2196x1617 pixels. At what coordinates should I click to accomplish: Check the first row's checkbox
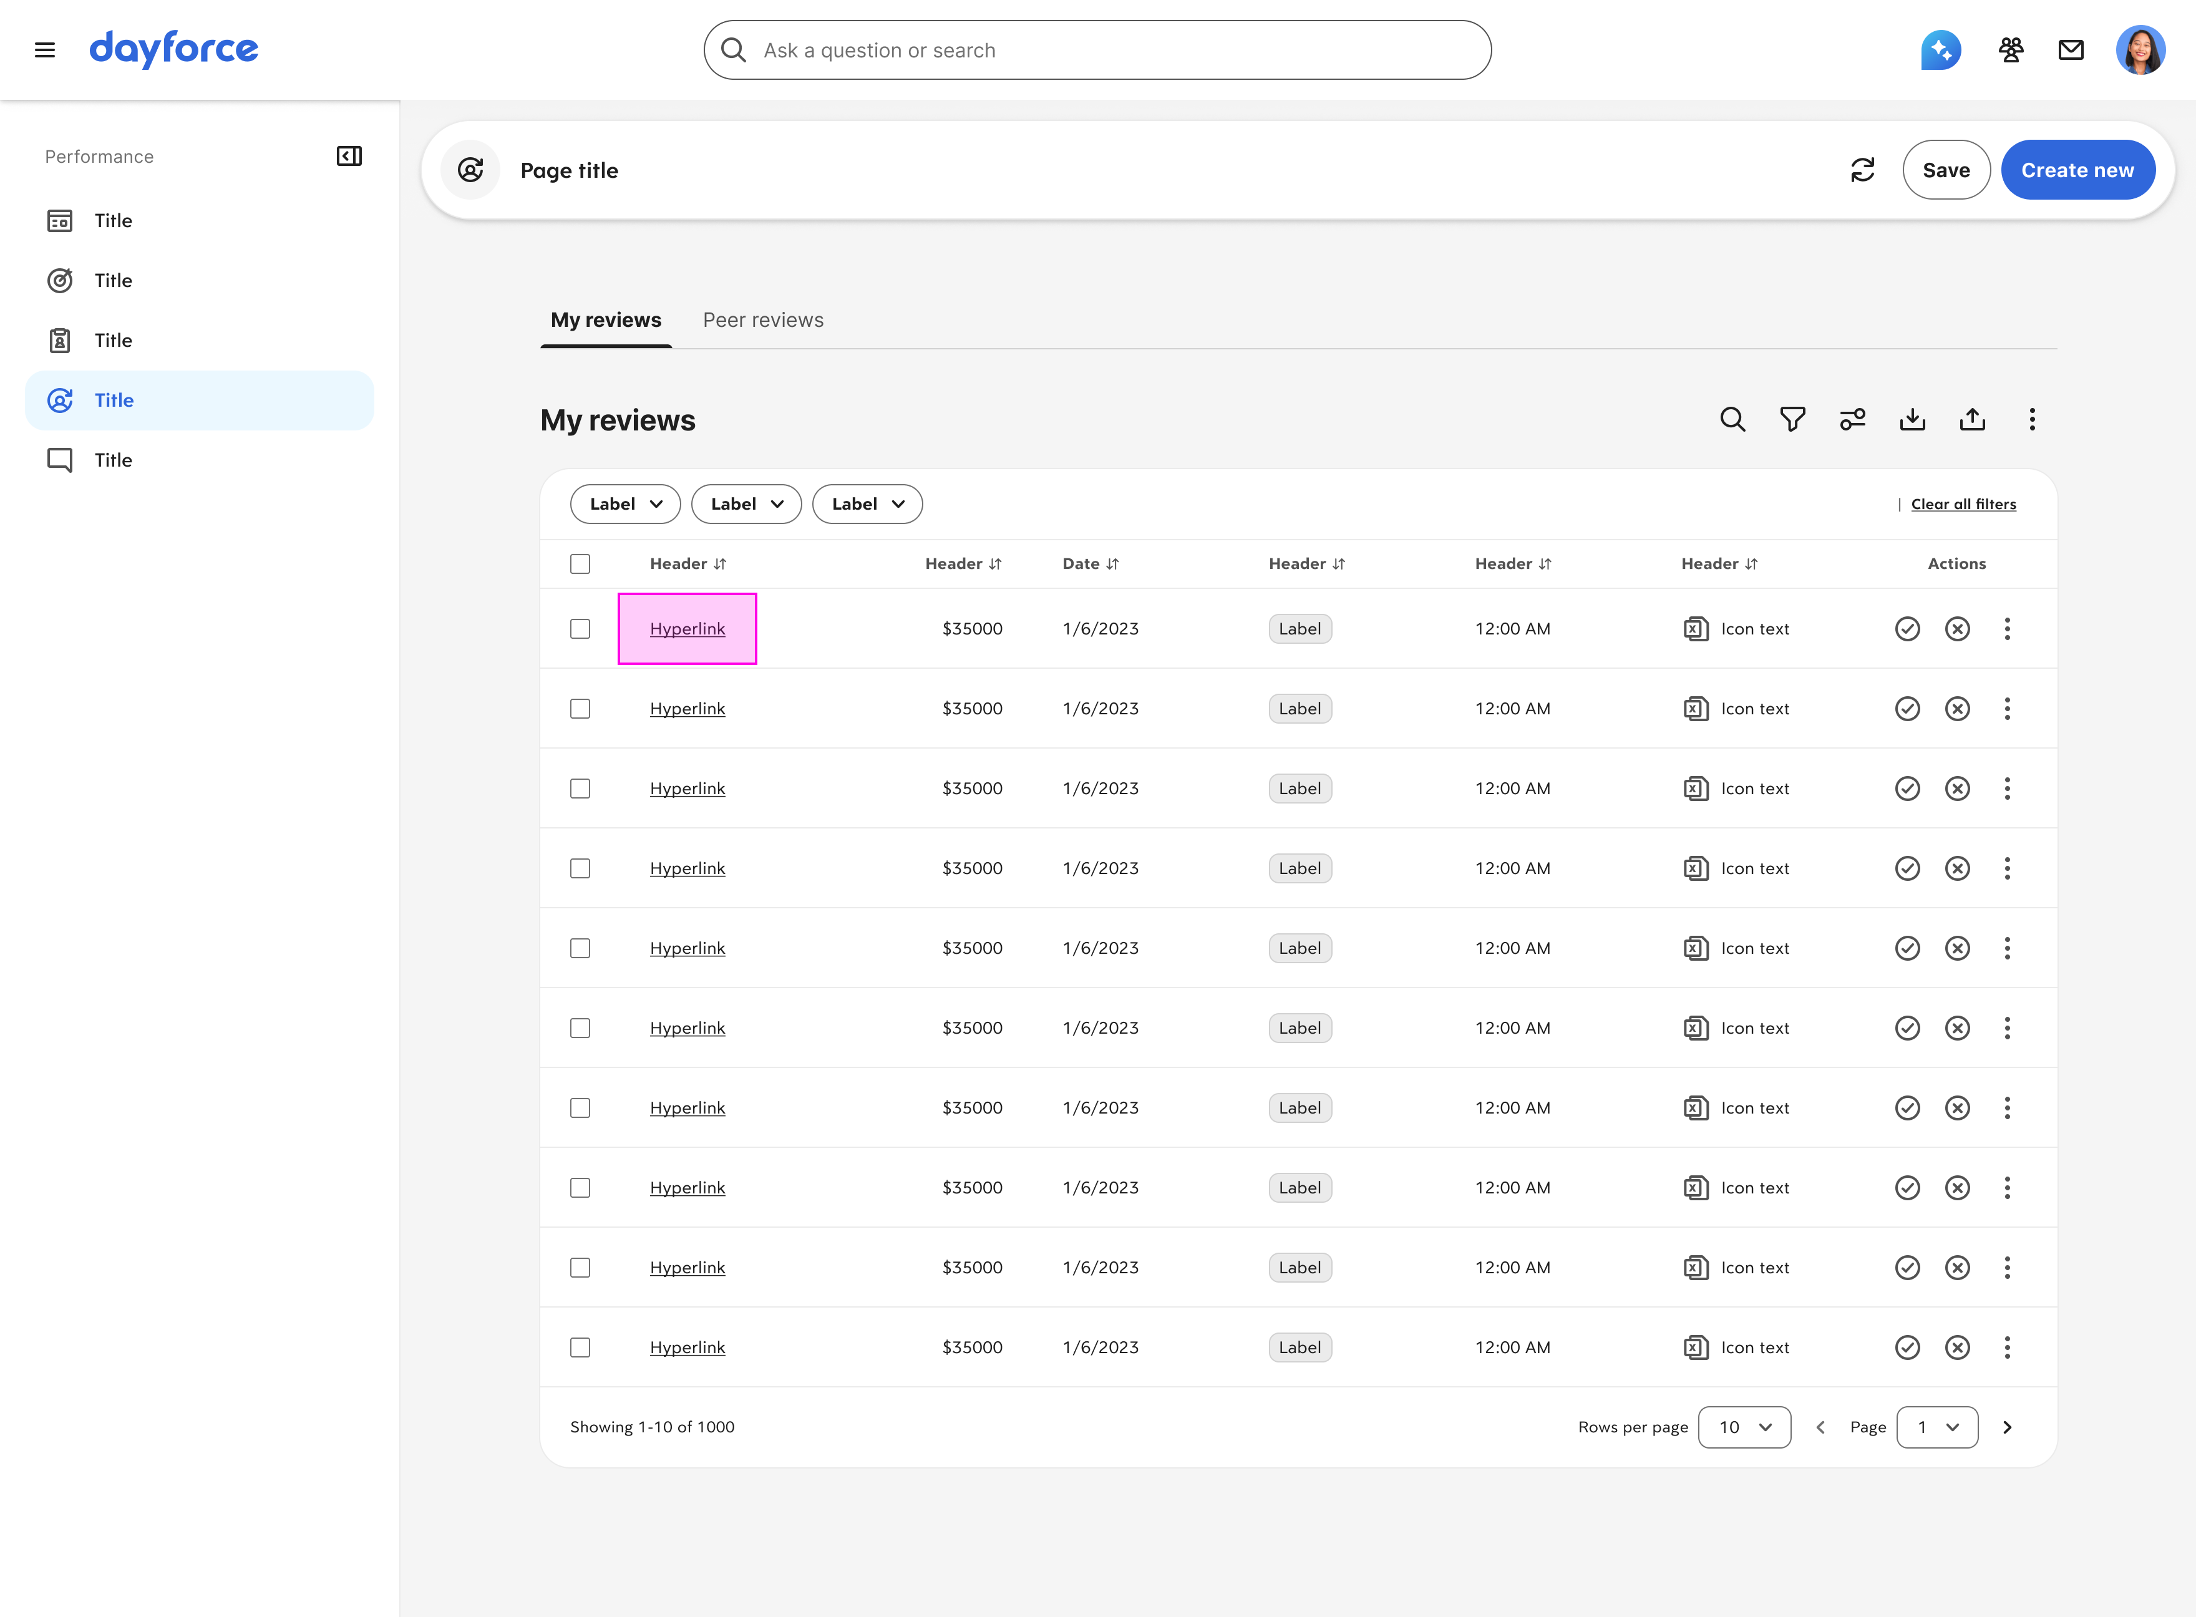580,628
